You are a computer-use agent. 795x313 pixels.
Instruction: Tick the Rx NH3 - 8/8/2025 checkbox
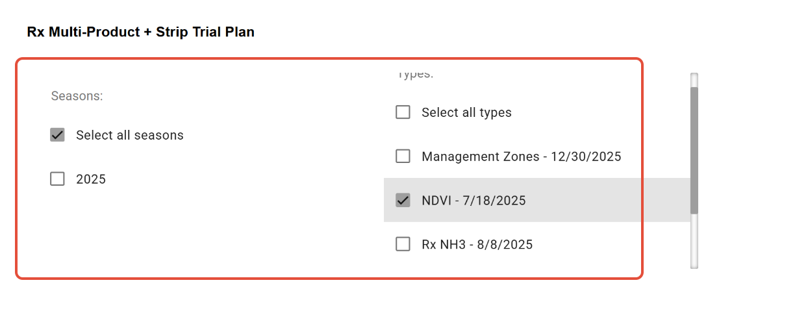(403, 244)
